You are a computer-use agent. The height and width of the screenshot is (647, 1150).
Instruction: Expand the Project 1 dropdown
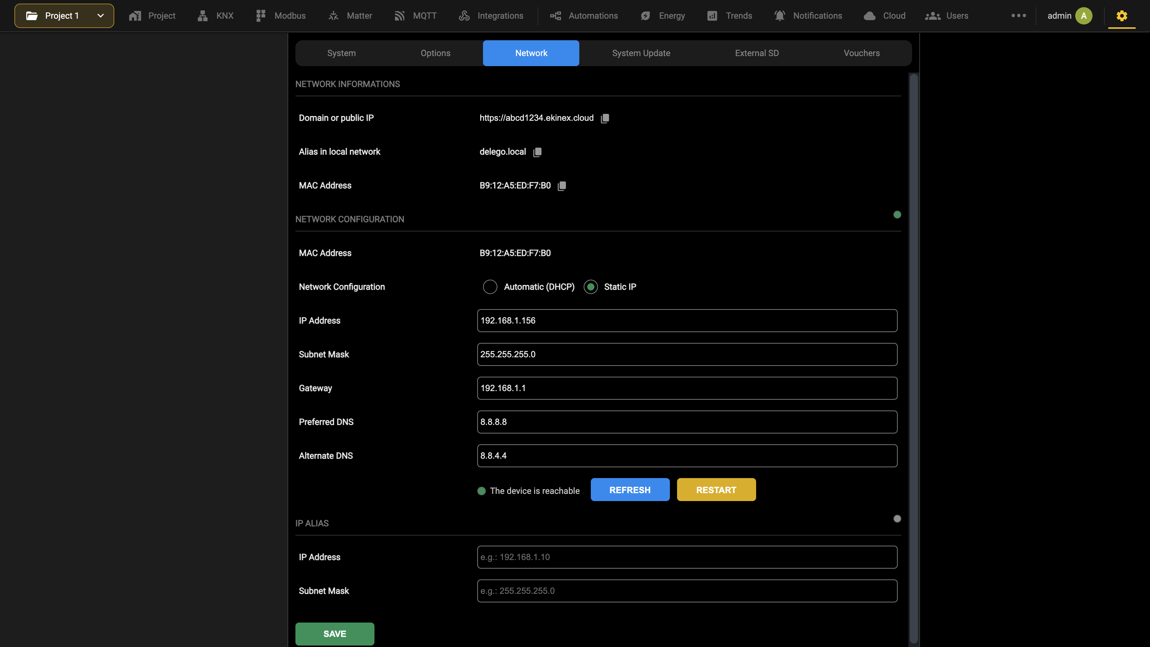coord(64,16)
